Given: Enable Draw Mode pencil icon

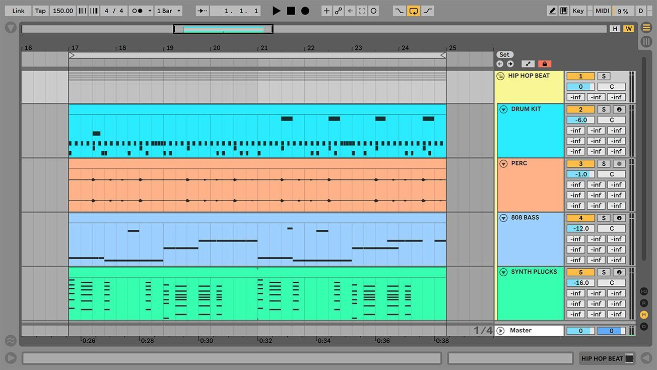Looking at the screenshot, I should coord(552,11).
